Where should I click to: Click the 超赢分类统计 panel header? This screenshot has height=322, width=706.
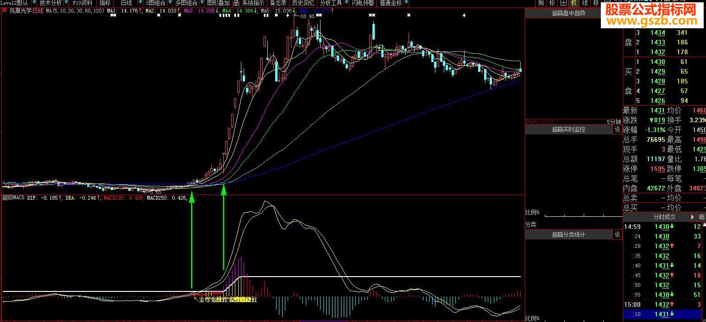pos(569,235)
